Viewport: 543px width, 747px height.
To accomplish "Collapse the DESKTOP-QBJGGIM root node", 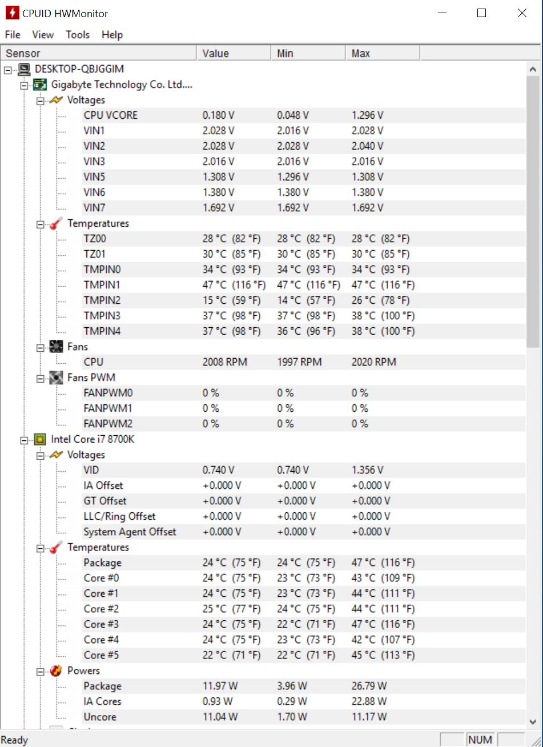I will pyautogui.click(x=8, y=70).
